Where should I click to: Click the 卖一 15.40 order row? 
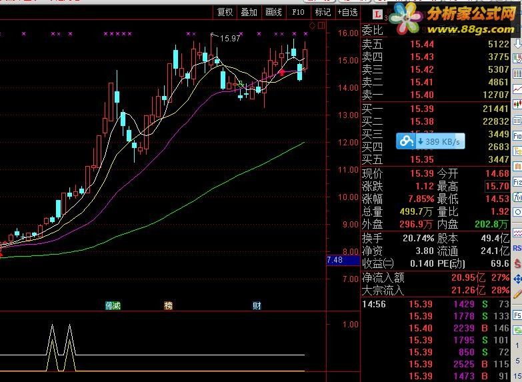pyautogui.click(x=436, y=95)
